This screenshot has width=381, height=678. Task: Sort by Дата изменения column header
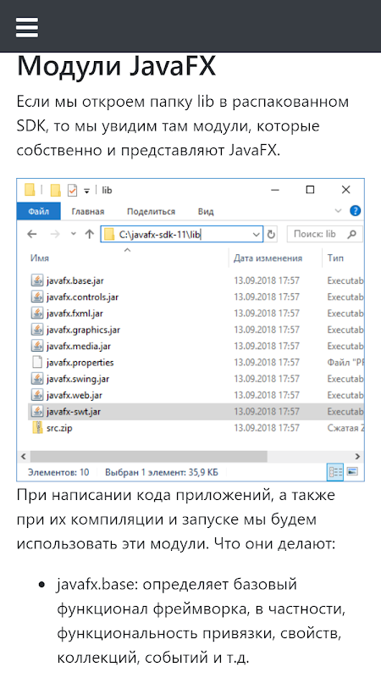click(x=268, y=258)
